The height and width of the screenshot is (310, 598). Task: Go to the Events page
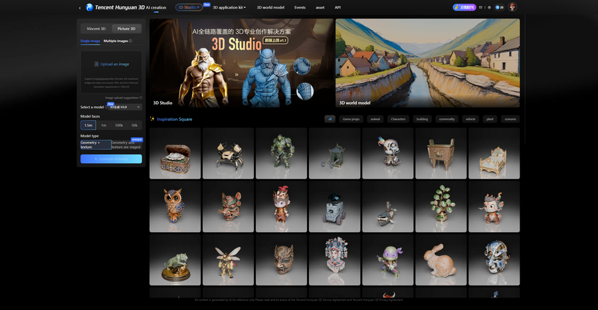click(300, 7)
